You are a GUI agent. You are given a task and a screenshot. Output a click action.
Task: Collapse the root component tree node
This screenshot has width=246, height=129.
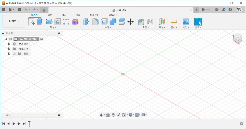click(6, 39)
